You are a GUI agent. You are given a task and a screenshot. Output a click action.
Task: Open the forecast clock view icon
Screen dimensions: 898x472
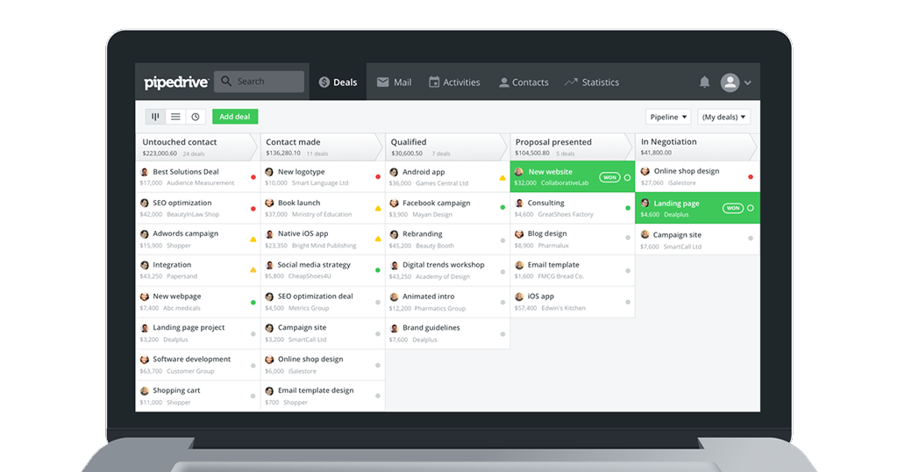tap(196, 117)
